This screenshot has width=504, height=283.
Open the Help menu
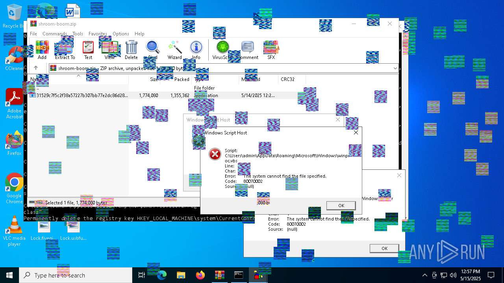(x=139, y=34)
